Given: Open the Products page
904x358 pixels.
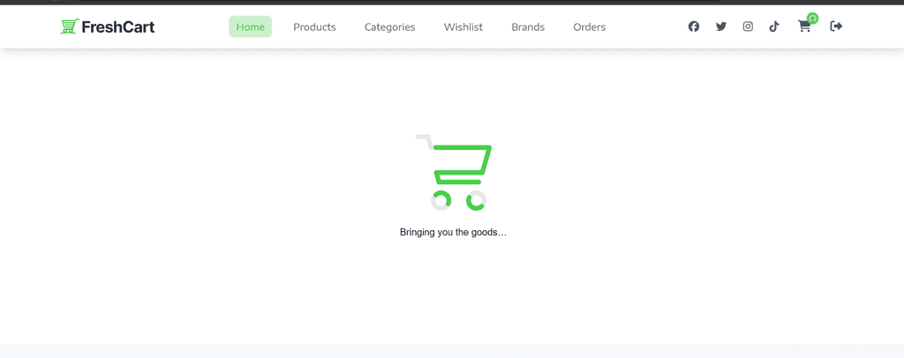Looking at the screenshot, I should pos(314,27).
